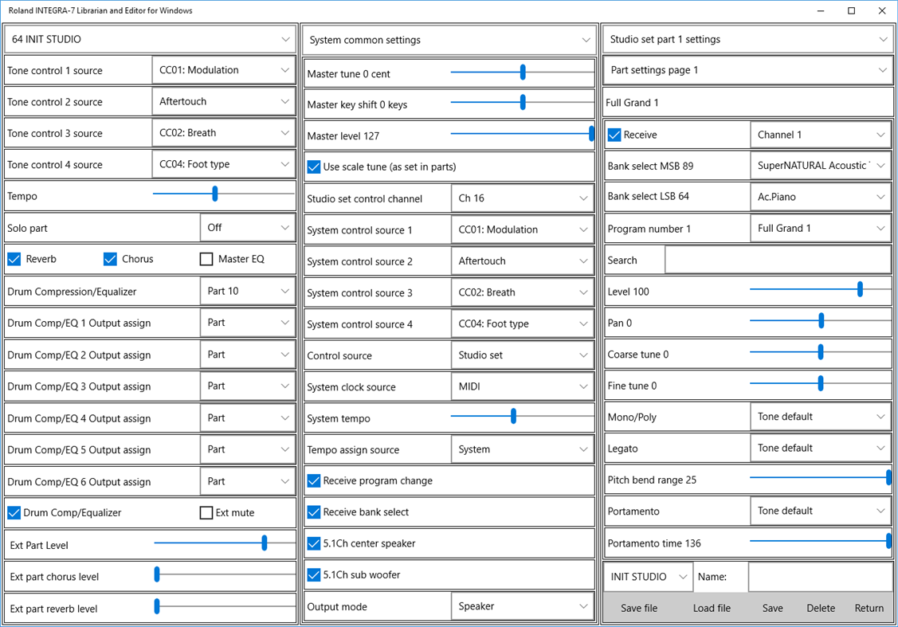Image resolution: width=898 pixels, height=627 pixels.
Task: Open Drum Comp/EQ 6 Output assign dropdown
Action: point(248,481)
